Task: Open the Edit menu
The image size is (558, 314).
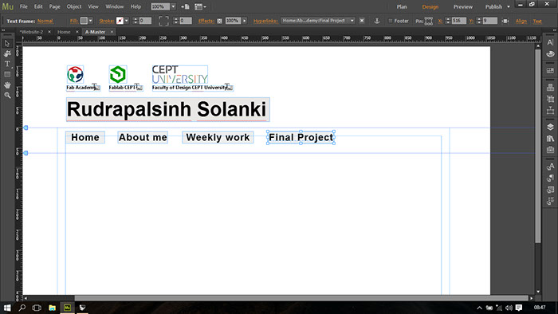Action: coord(38,6)
